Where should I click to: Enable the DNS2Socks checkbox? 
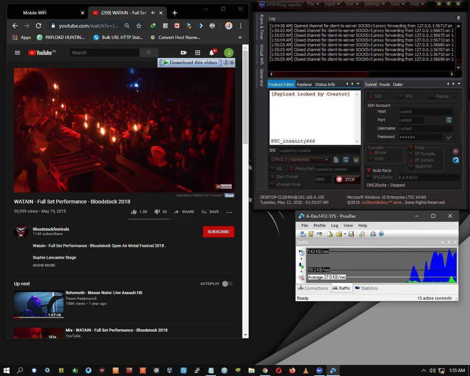tap(369, 177)
